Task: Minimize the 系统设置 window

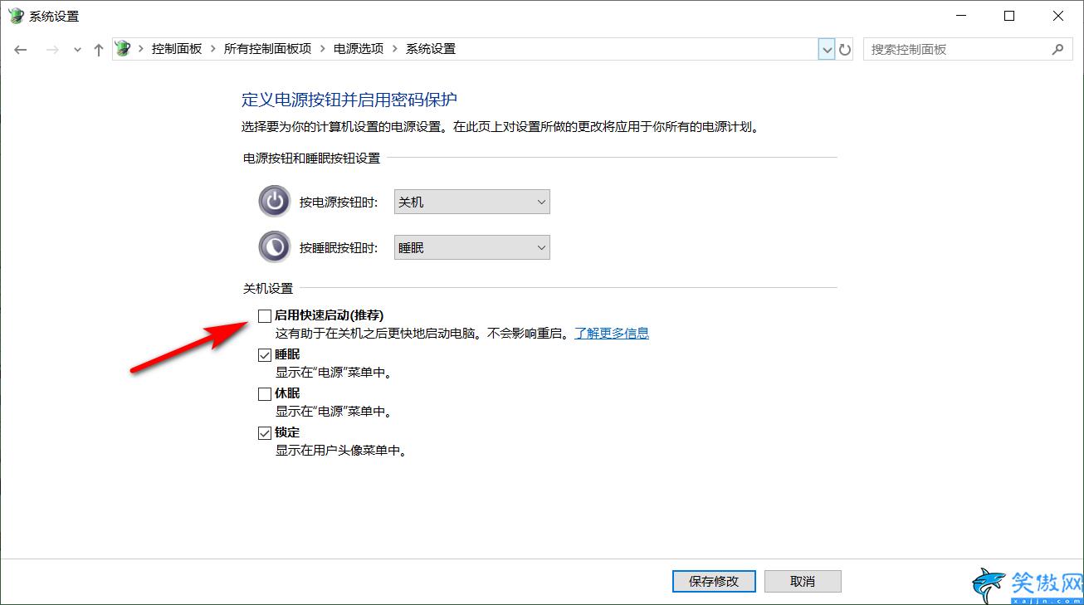Action: point(960,16)
